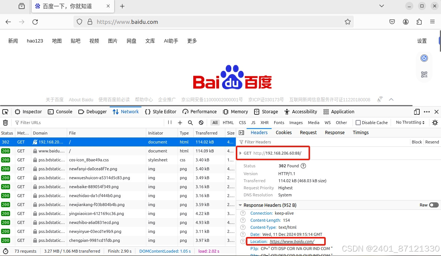Click the Baidu QR code icon
Viewport: 441px width, 256px height.
[424, 75]
